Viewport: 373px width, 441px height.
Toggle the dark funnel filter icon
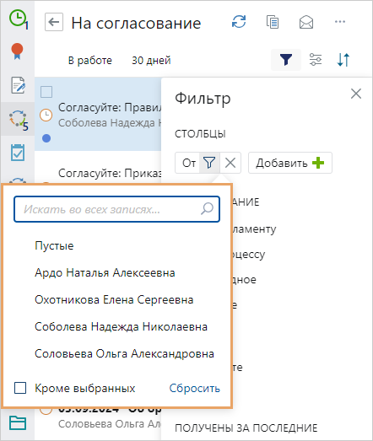(x=286, y=60)
